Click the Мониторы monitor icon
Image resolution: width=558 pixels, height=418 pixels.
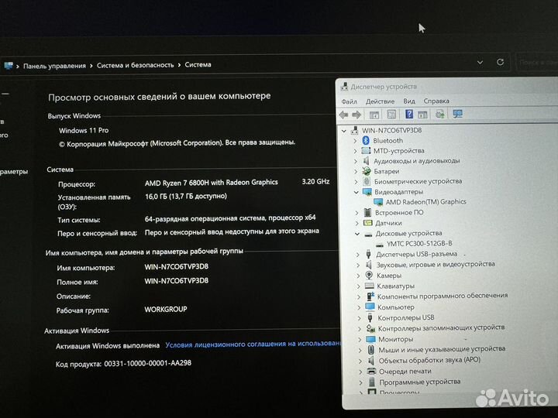[370, 339]
